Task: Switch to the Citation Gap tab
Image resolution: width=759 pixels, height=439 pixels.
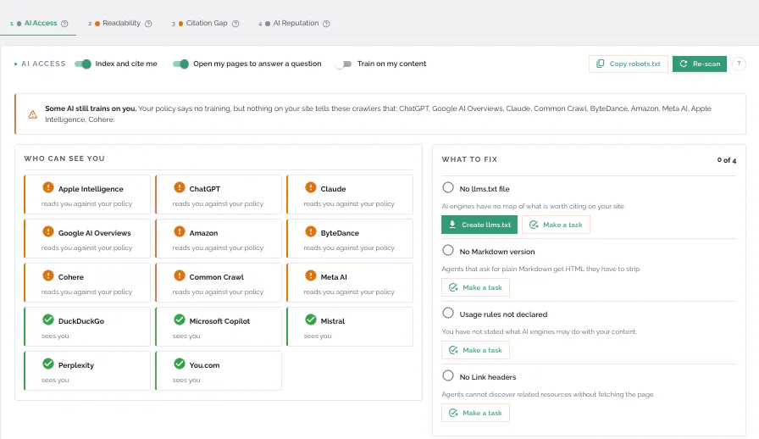Action: point(207,23)
